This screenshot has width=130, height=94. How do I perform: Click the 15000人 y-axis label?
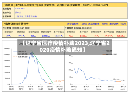coord(7,66)
